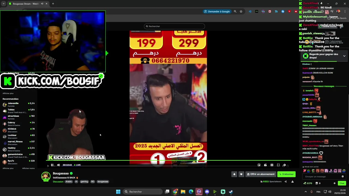The height and width of the screenshot is (196, 349).
Task: Open Chrome from the taskbar
Action: click(x=175, y=192)
